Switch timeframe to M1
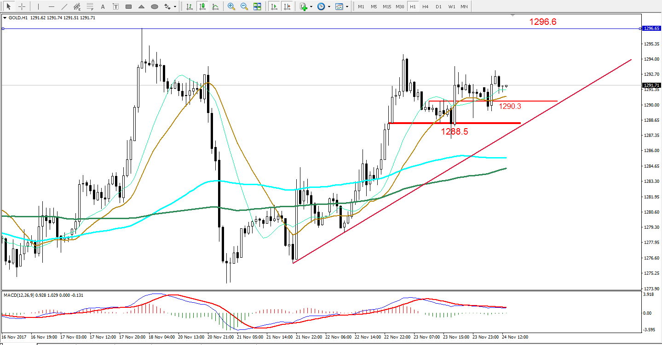662x345 pixels. tap(361, 7)
